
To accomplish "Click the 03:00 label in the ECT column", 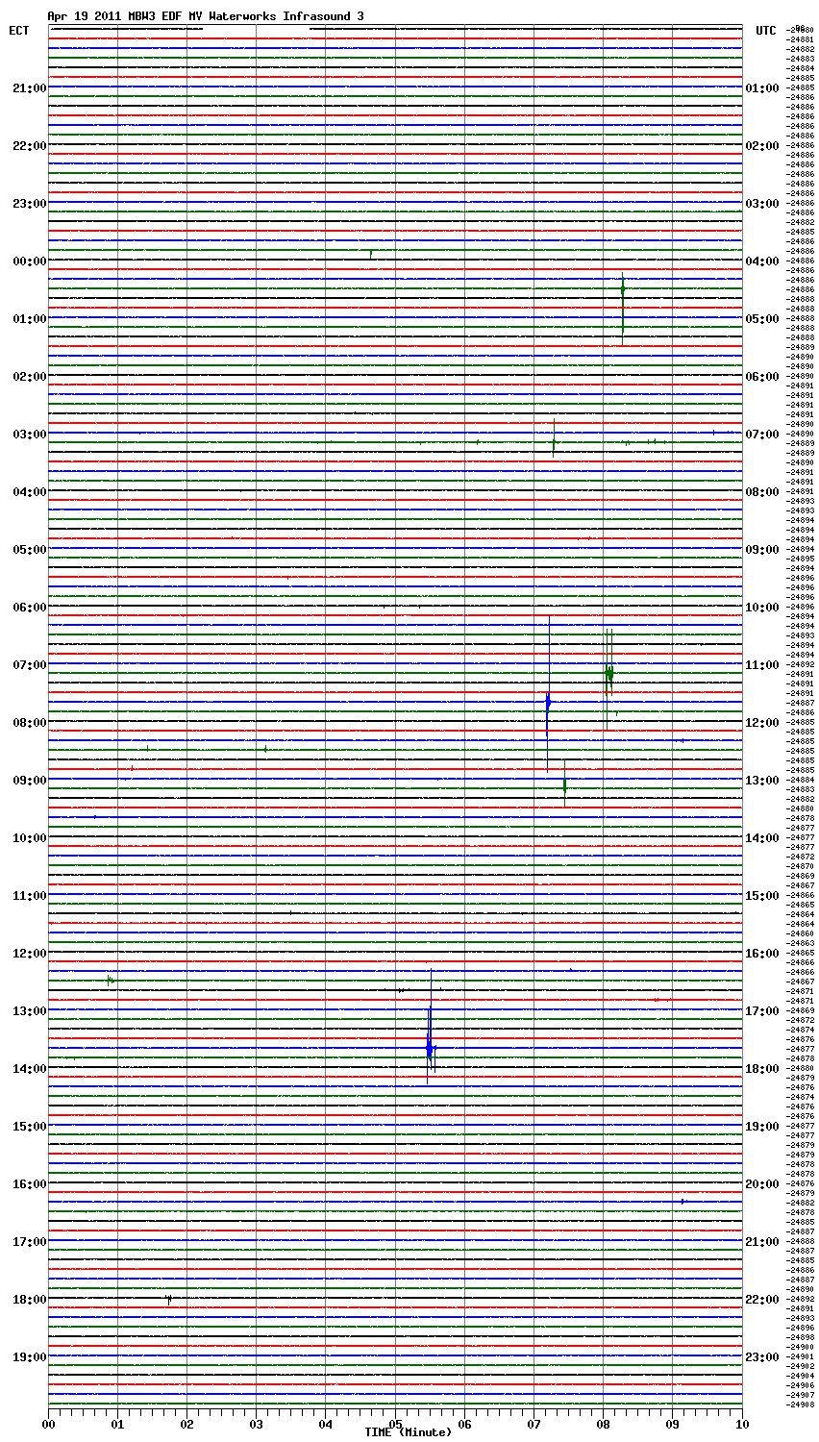I will [29, 435].
